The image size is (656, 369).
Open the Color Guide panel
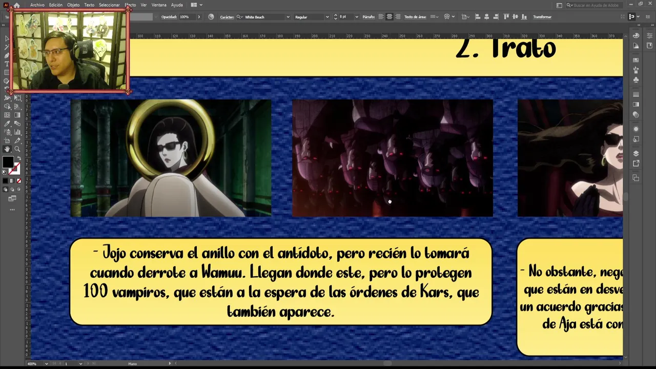636,46
